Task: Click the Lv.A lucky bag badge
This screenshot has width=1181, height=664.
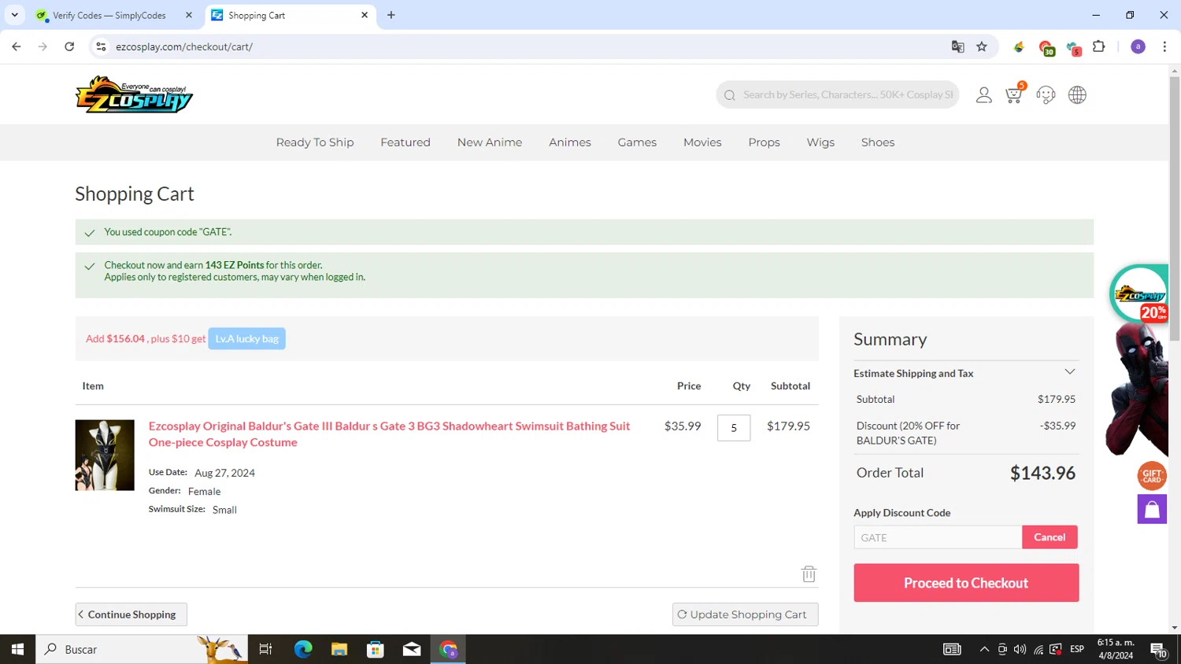Action: click(x=246, y=338)
